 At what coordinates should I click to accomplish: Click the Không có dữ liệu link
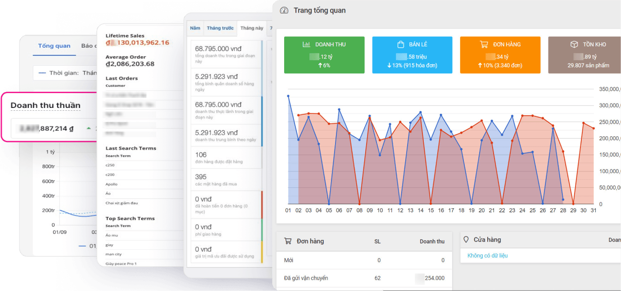pyautogui.click(x=487, y=255)
